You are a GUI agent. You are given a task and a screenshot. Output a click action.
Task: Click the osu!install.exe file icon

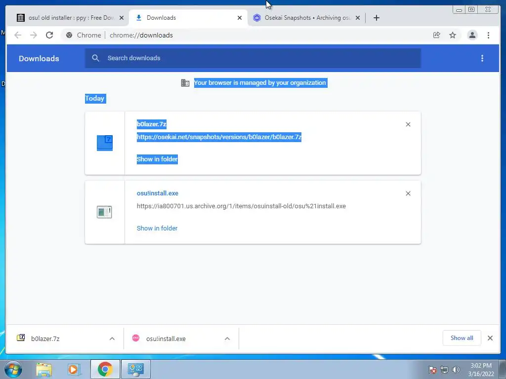pos(104,212)
